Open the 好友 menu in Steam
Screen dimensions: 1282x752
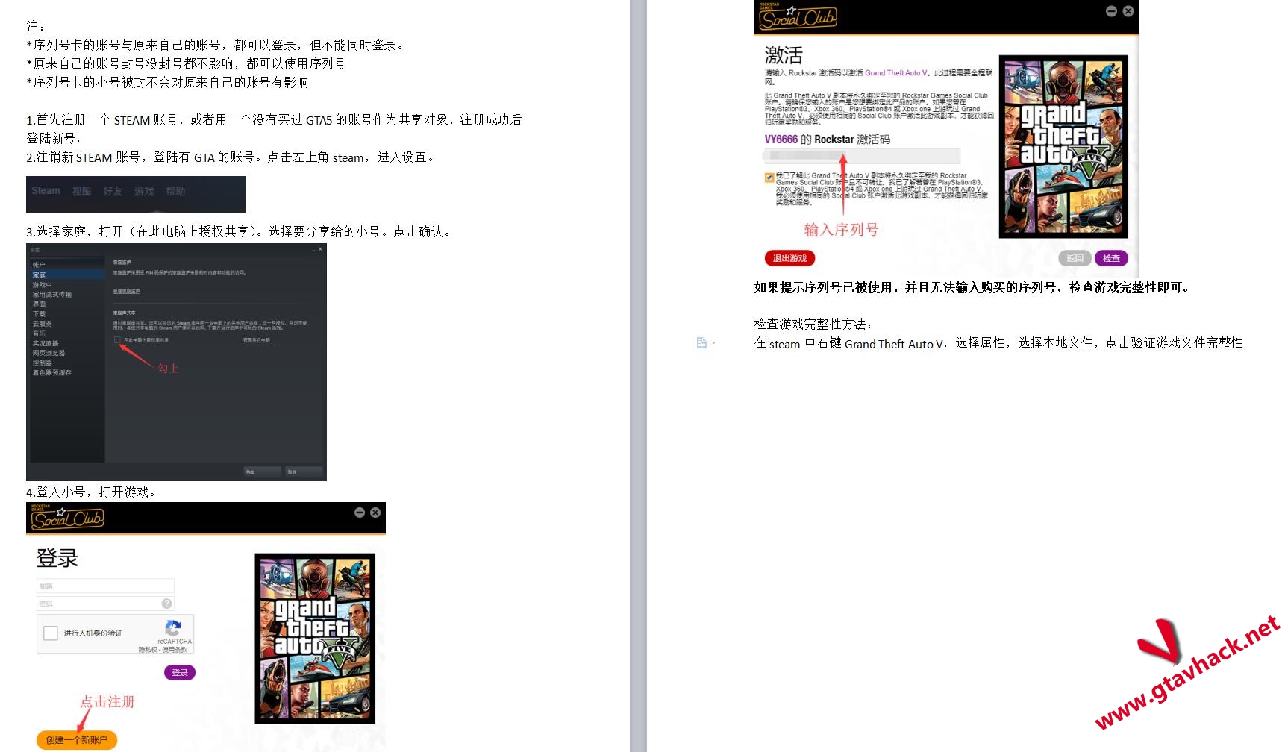[113, 191]
